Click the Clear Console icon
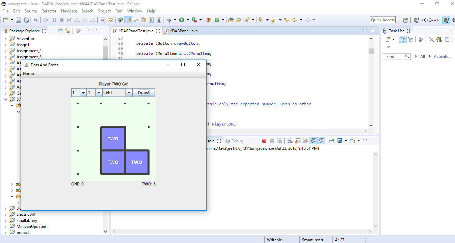The height and width of the screenshot is (243, 455). click(x=290, y=141)
